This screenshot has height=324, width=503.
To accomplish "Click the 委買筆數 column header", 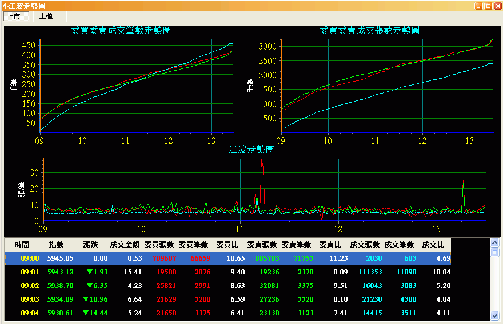I will point(193,245).
